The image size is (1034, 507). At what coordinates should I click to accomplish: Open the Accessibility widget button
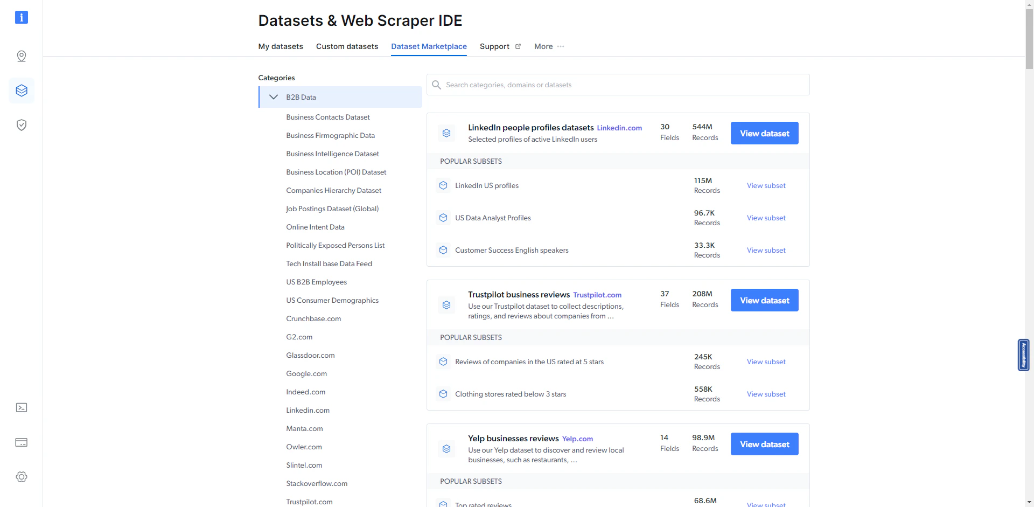click(1023, 355)
